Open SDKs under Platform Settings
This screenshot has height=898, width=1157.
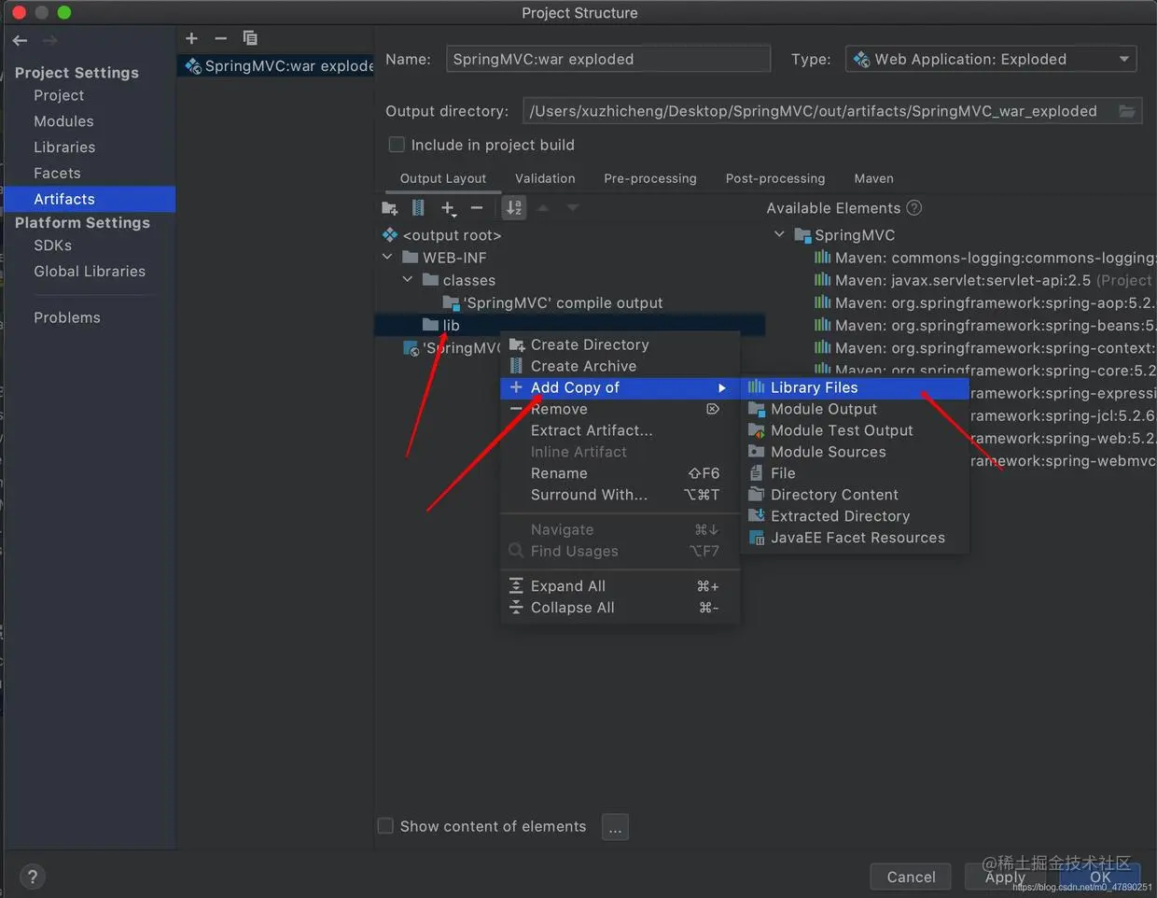pyautogui.click(x=52, y=246)
